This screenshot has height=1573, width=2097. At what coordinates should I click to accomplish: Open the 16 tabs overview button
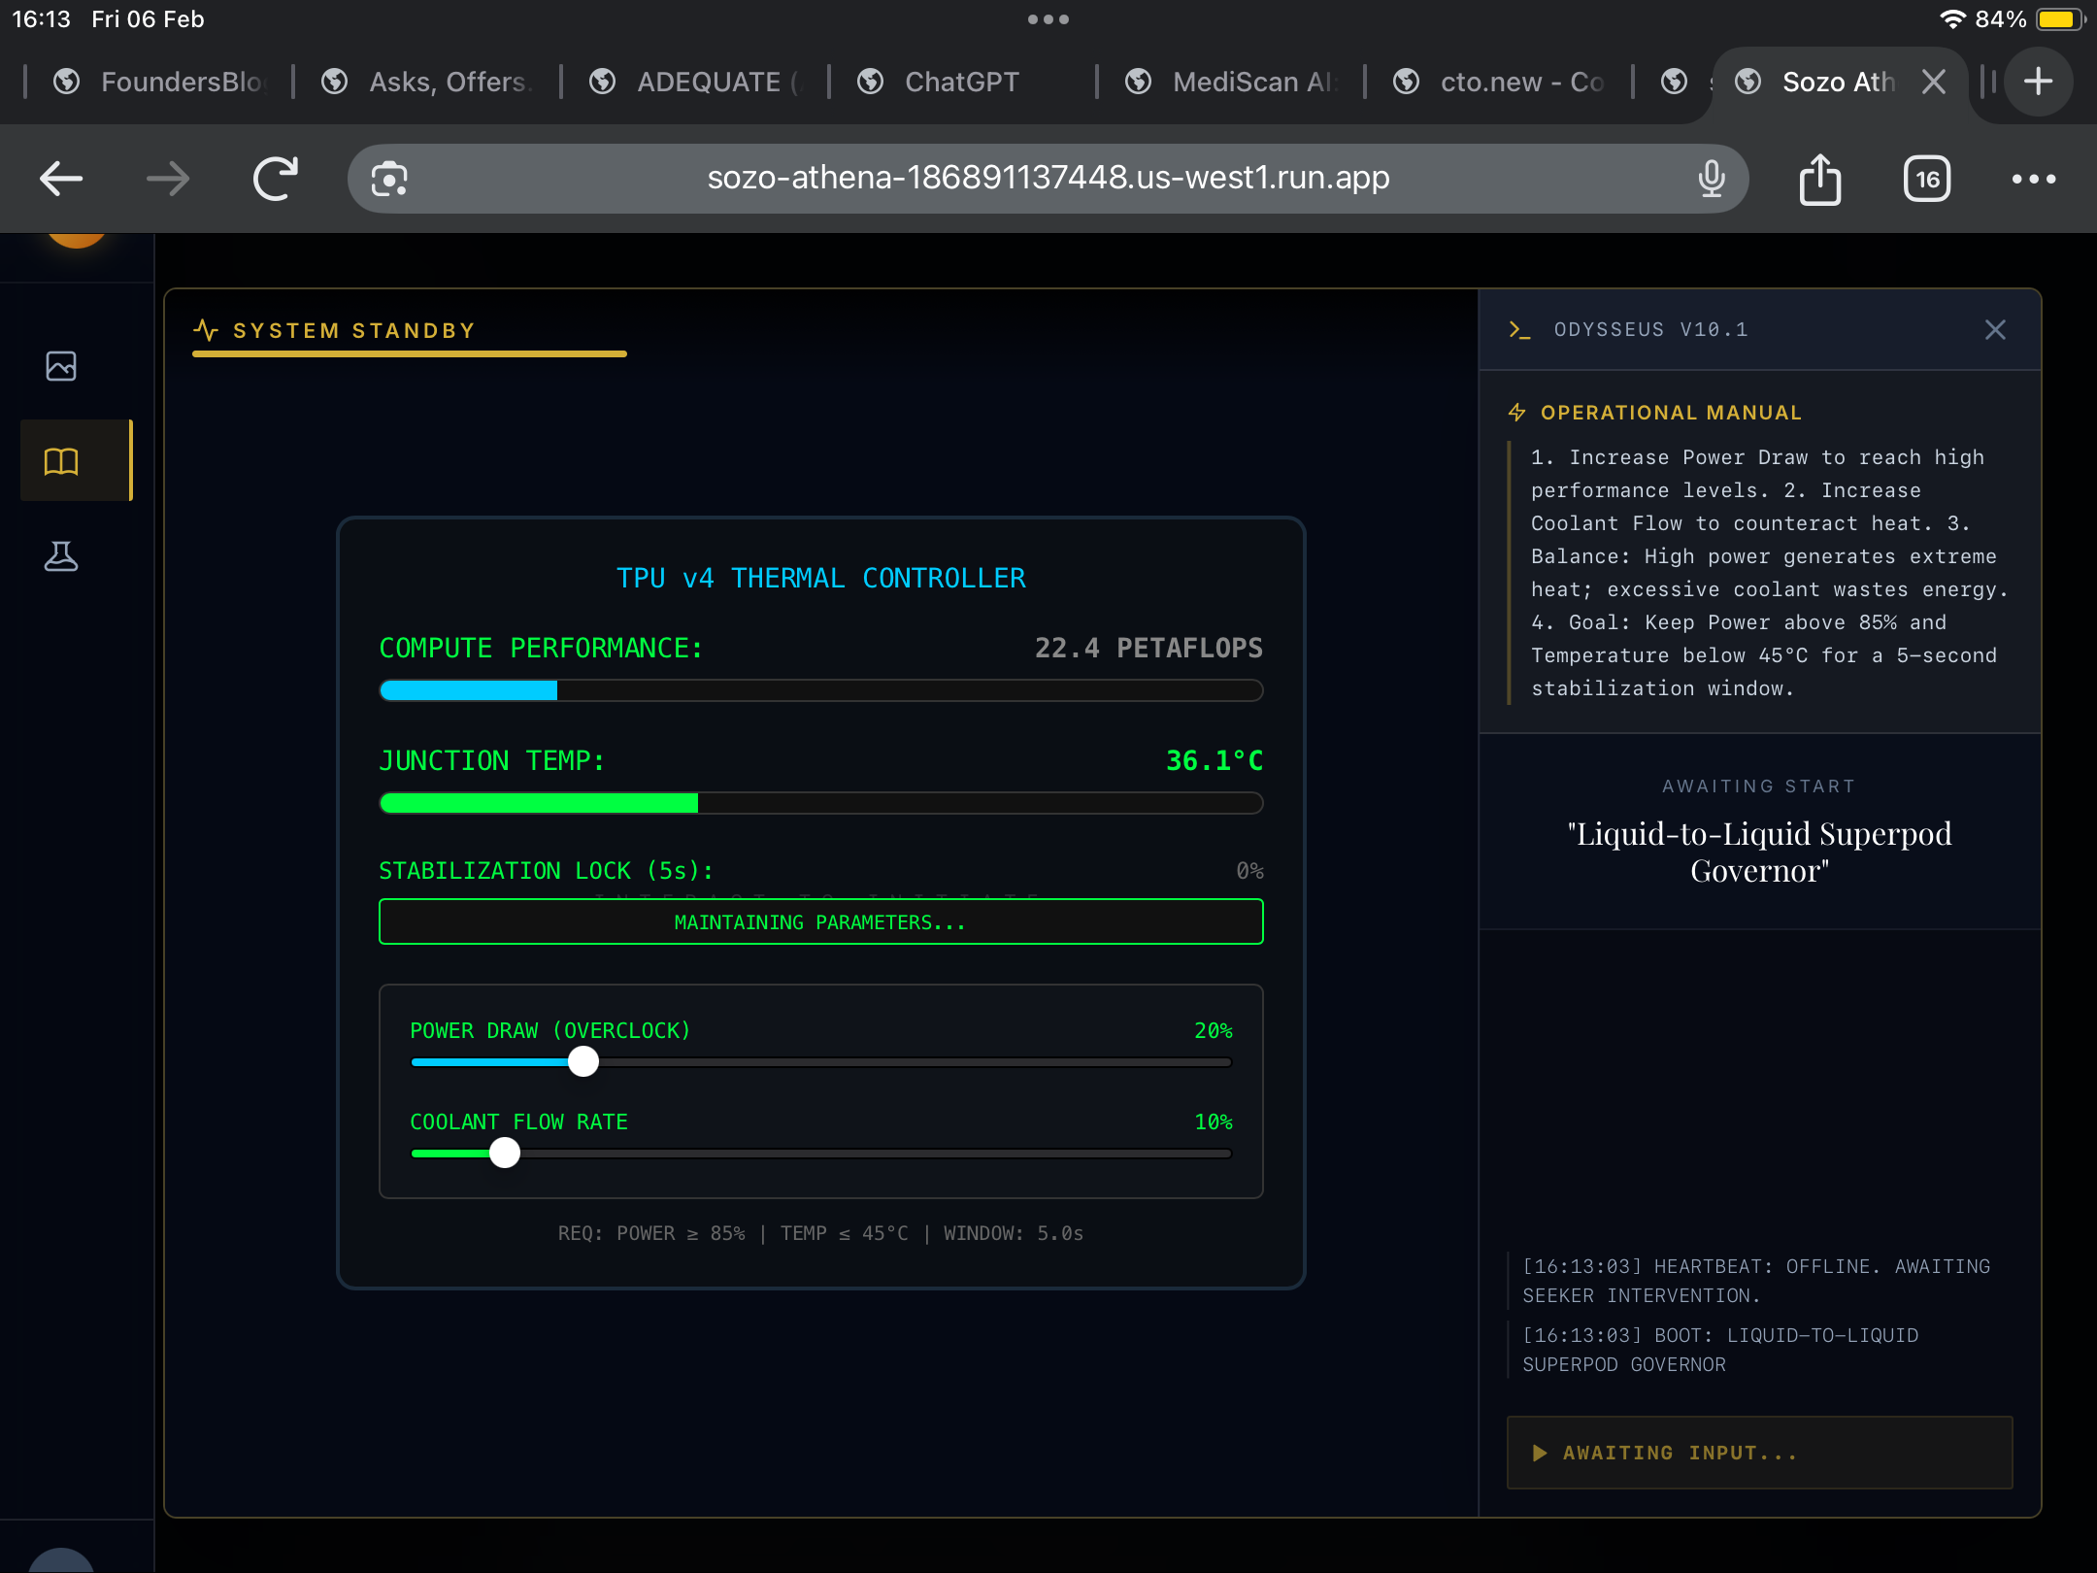(1927, 179)
